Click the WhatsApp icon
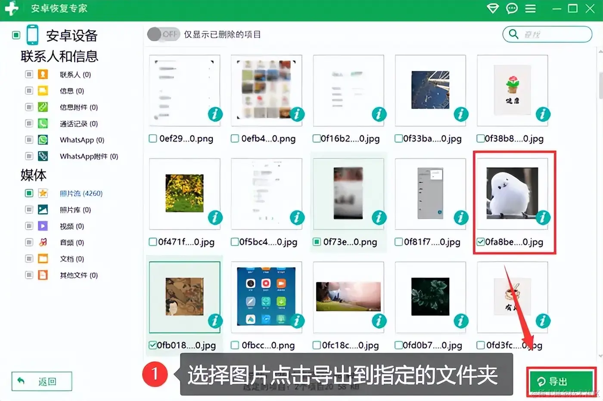Viewport: 603px width, 401px height. pos(43,140)
